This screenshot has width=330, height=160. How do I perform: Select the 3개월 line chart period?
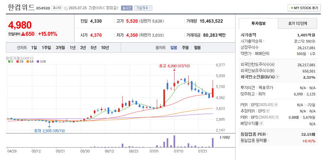pyautogui.click(x=60, y=48)
